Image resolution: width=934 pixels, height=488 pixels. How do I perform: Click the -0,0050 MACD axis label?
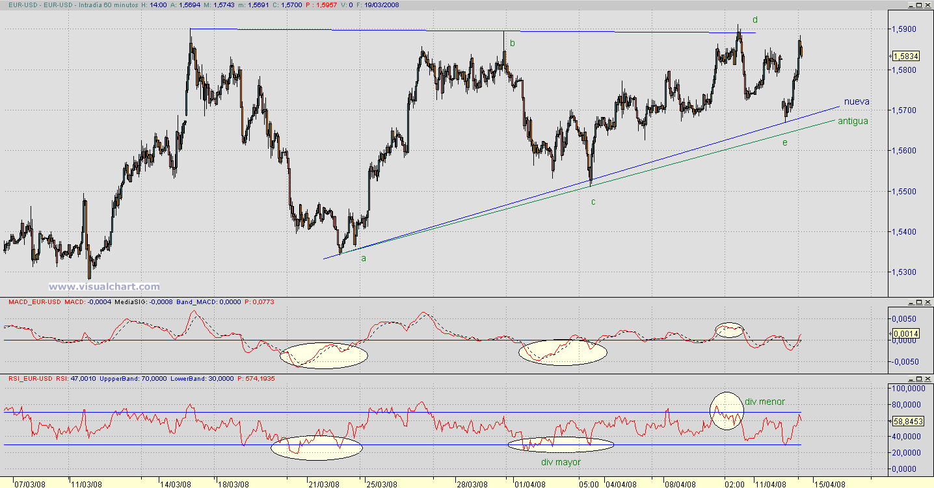click(x=906, y=361)
